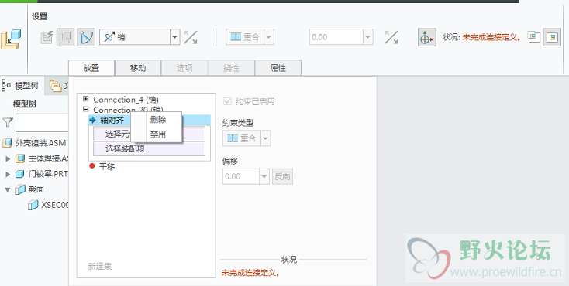Switch to the 移动 tab
The height and width of the screenshot is (286, 569).
tap(138, 68)
